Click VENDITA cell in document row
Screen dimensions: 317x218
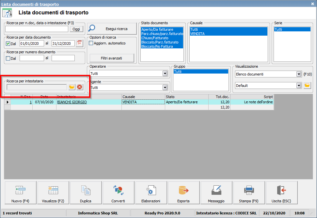(143, 102)
